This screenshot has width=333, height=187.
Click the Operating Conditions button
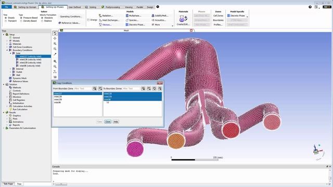click(71, 17)
